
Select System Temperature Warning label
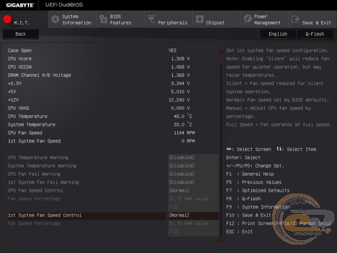pos(42,166)
